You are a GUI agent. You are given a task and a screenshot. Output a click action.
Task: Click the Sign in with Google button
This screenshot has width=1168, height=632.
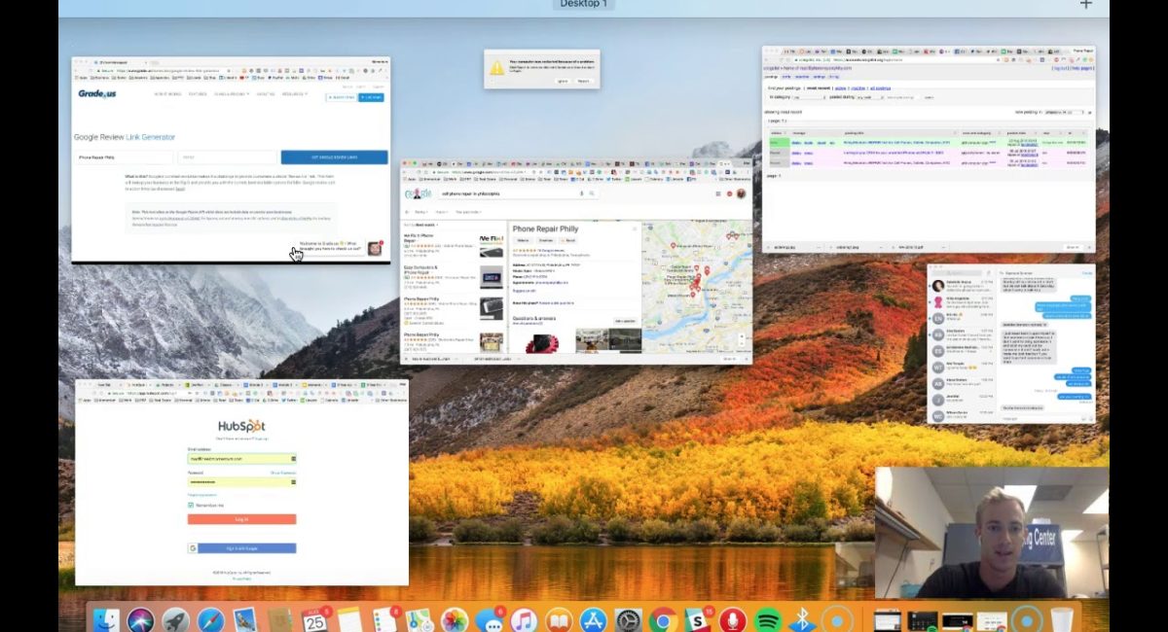(241, 548)
